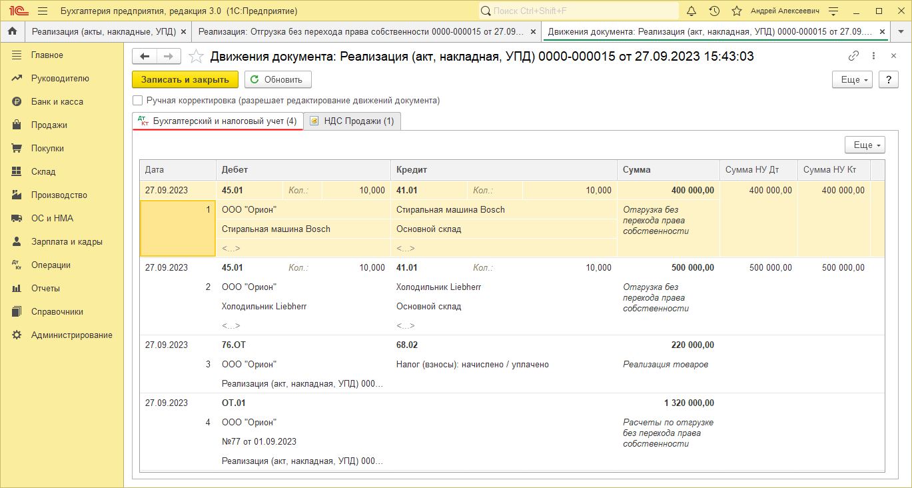Viewport: 912px width, 488px height.
Task: Open the top Еще dropdown menu
Action: click(852, 79)
